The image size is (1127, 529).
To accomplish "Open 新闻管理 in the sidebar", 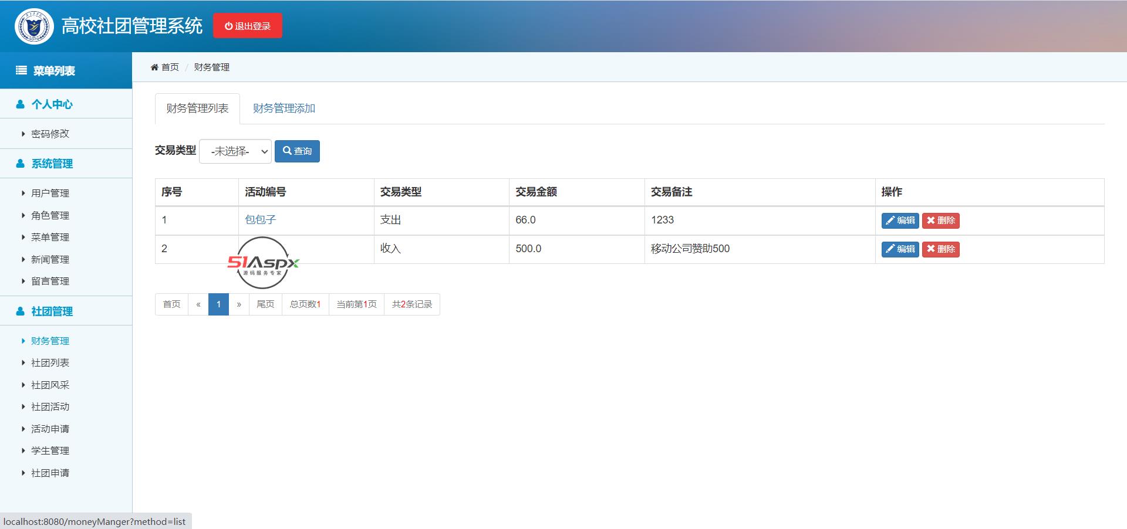I will coord(50,259).
